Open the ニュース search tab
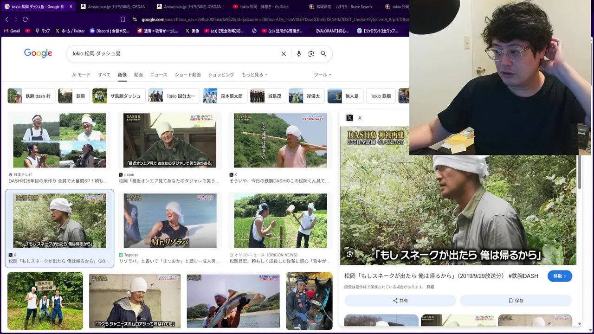The width and height of the screenshot is (594, 334). coord(159,75)
